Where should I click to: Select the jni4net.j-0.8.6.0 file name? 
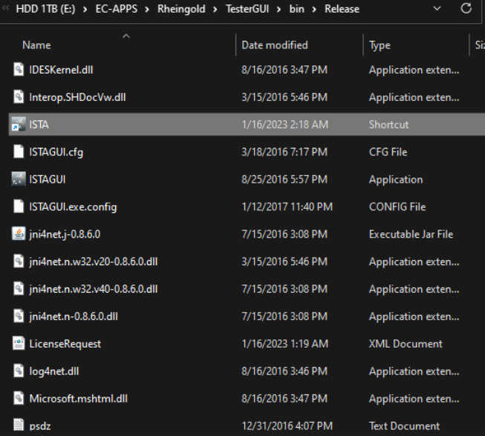(65, 235)
